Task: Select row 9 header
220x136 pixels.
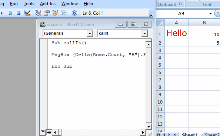Action: [160, 94]
